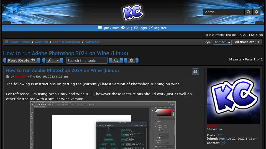Screen dimensions: 266x149
Task: Focus the header Search field
Action: (224, 12)
